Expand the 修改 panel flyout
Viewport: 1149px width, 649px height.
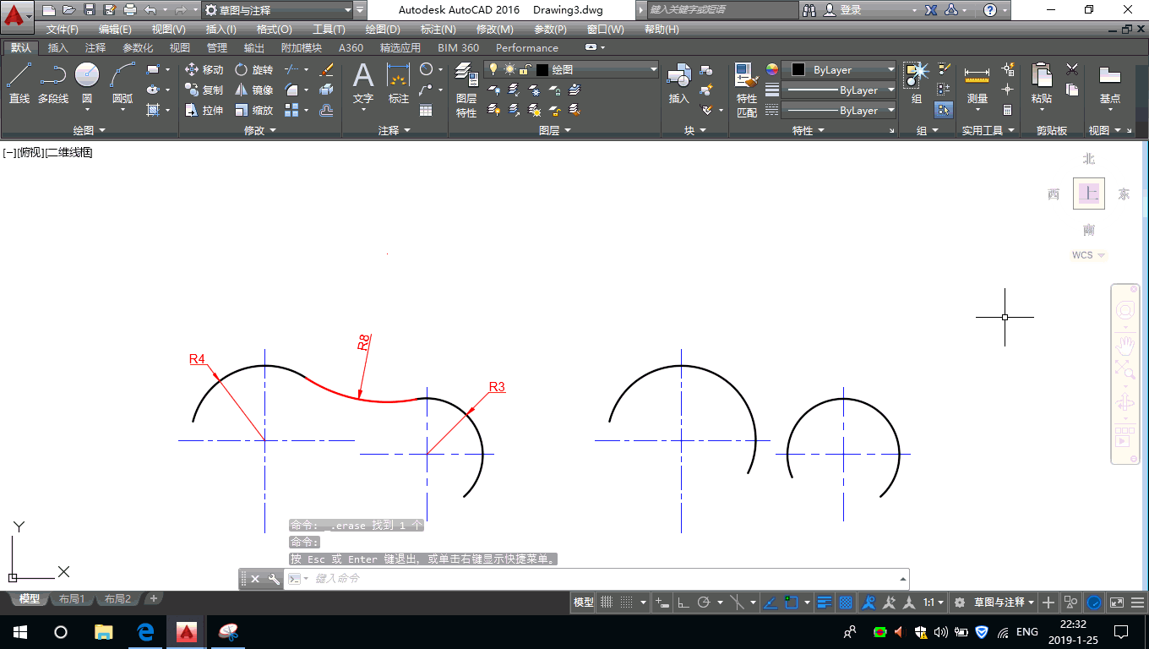pyautogui.click(x=260, y=131)
